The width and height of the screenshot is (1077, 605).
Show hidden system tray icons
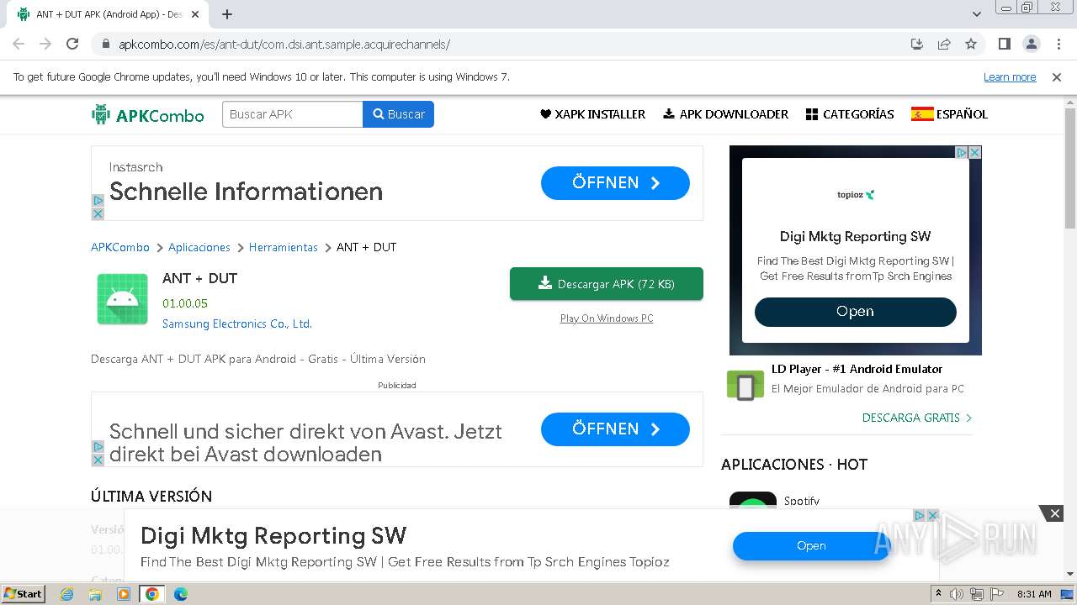pyautogui.click(x=939, y=594)
